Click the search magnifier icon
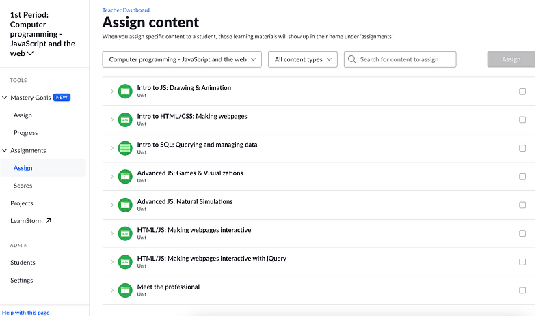The image size is (547, 316). (351, 59)
